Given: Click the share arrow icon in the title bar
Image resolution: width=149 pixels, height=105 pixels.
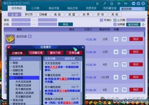Looking at the screenshot, I should [105, 4].
